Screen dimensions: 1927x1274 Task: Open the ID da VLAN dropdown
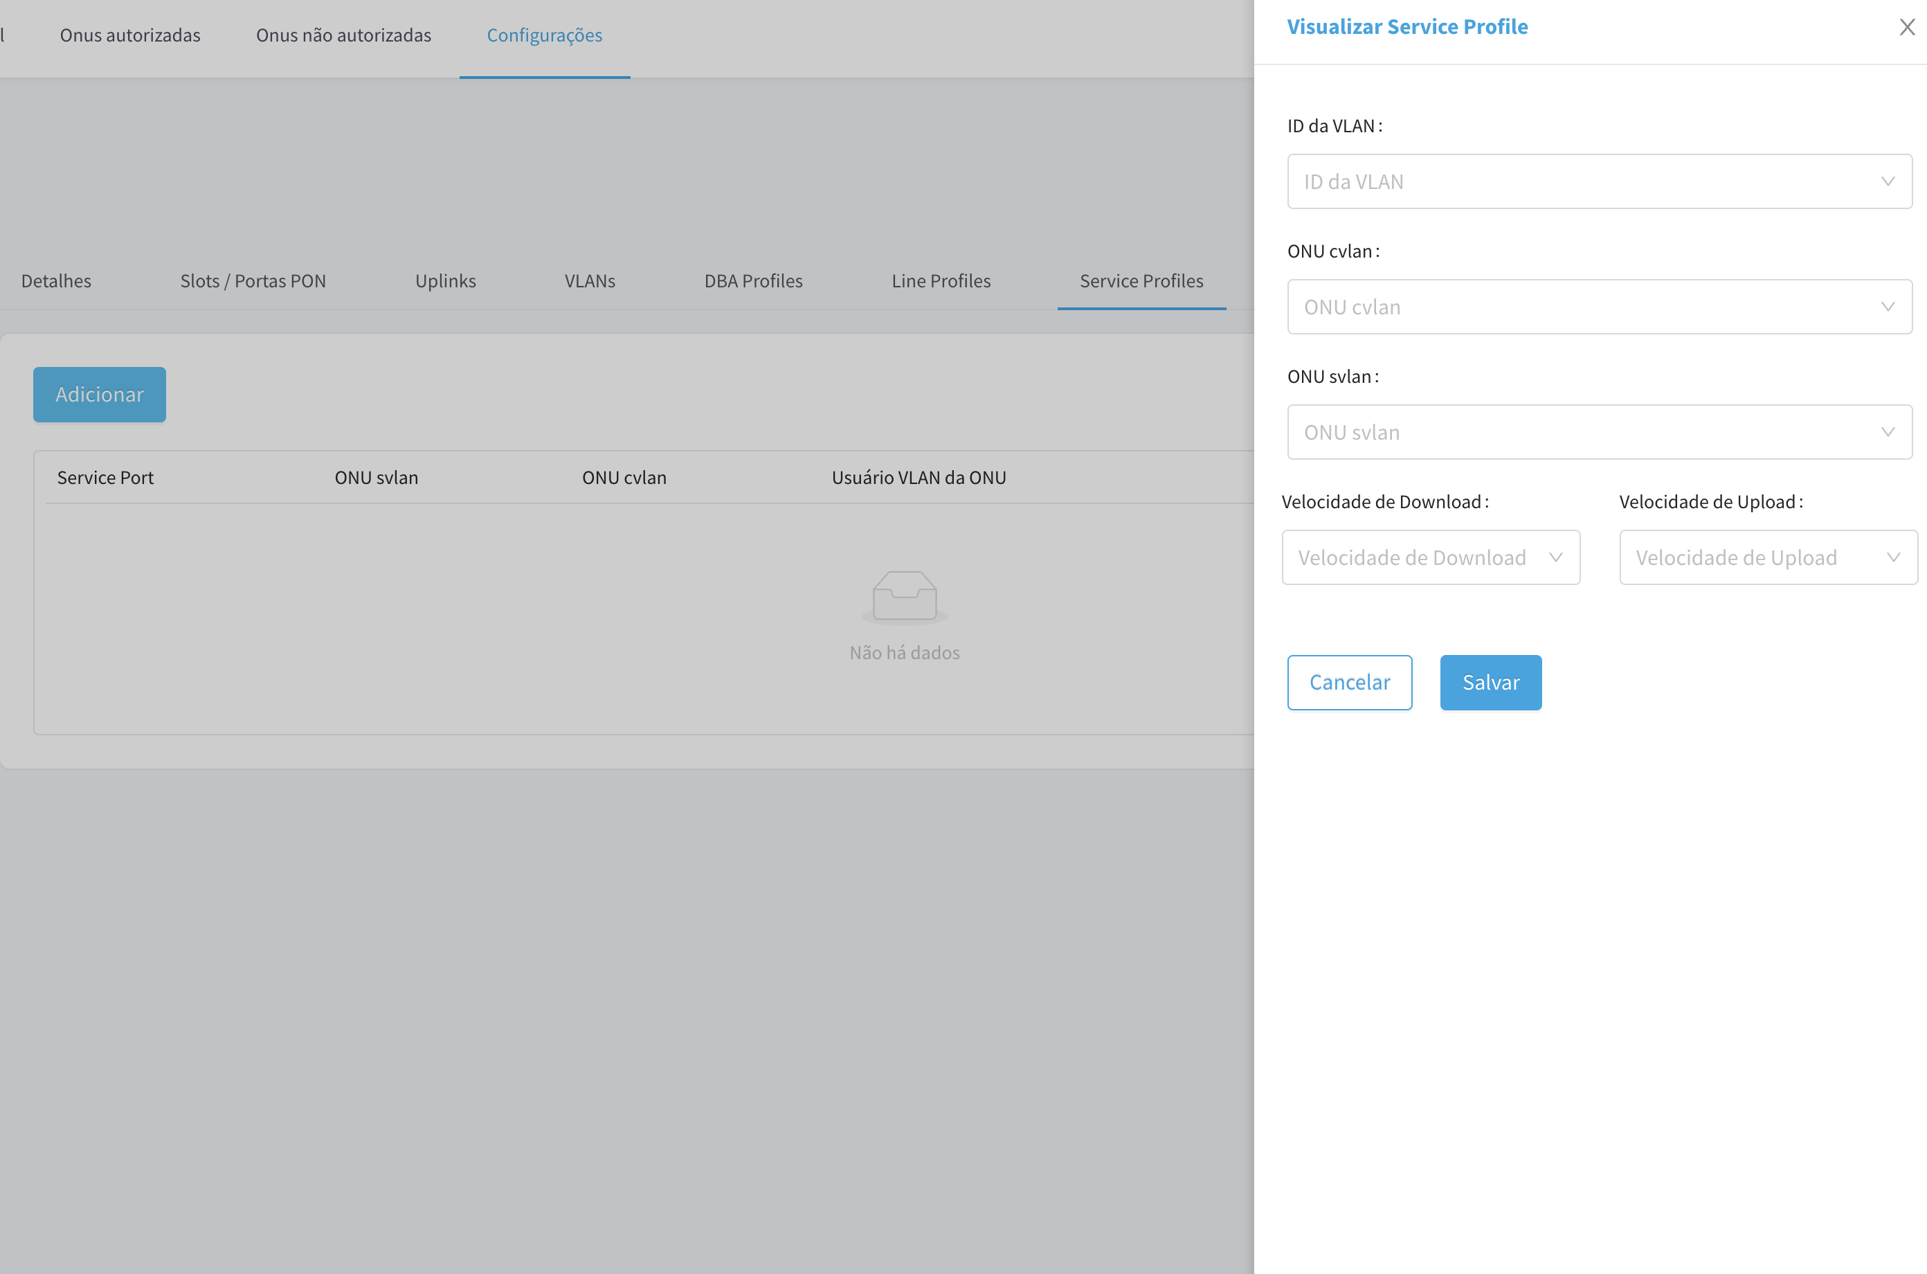coord(1598,182)
